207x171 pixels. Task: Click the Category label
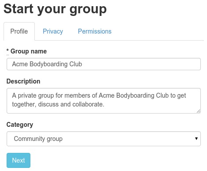(20, 125)
